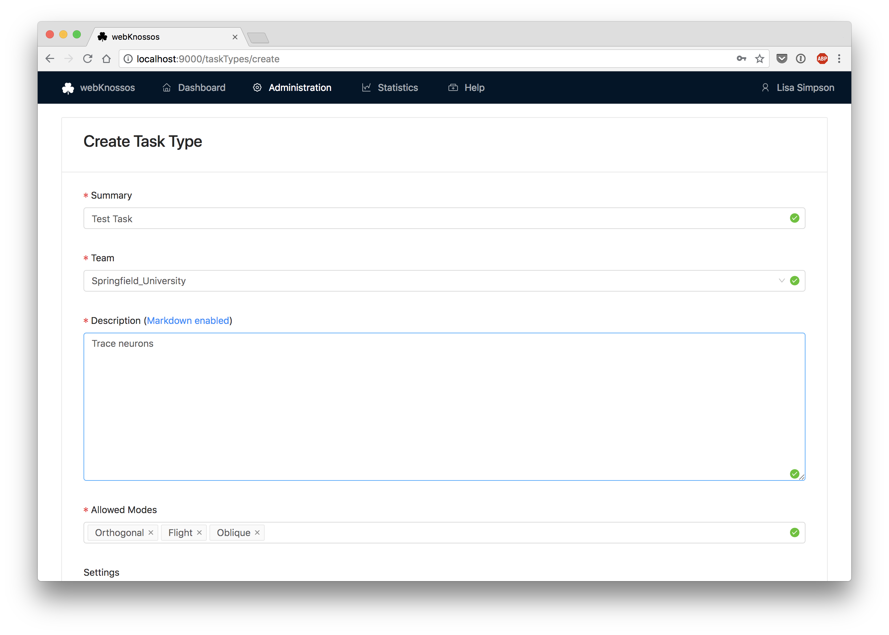Open the Markdown enabled link

pyautogui.click(x=188, y=321)
